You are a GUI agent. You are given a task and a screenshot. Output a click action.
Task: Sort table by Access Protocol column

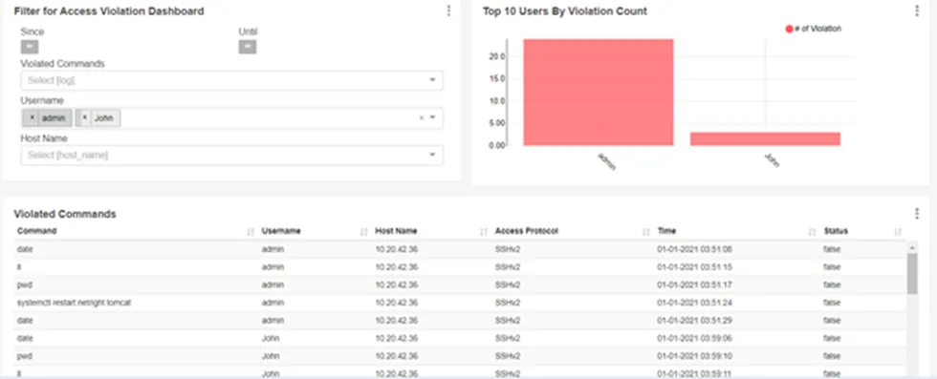point(646,232)
